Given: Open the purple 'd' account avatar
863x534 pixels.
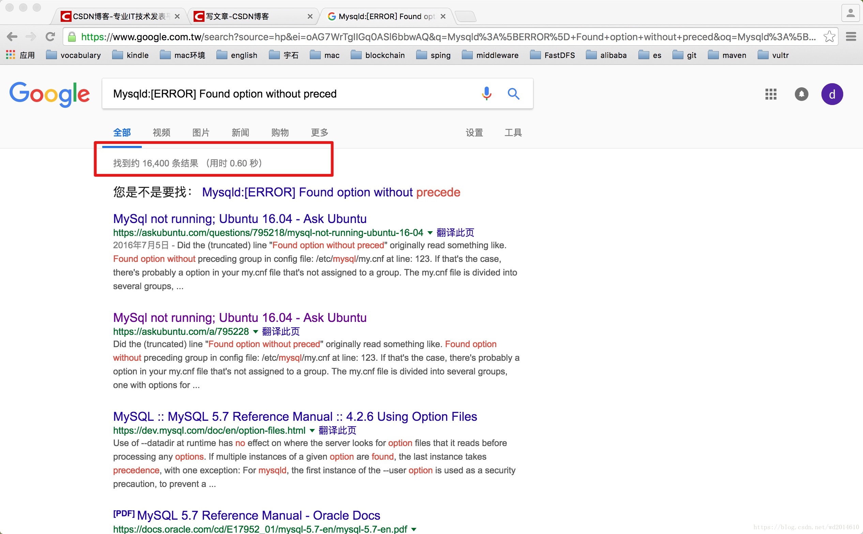Looking at the screenshot, I should (x=832, y=94).
